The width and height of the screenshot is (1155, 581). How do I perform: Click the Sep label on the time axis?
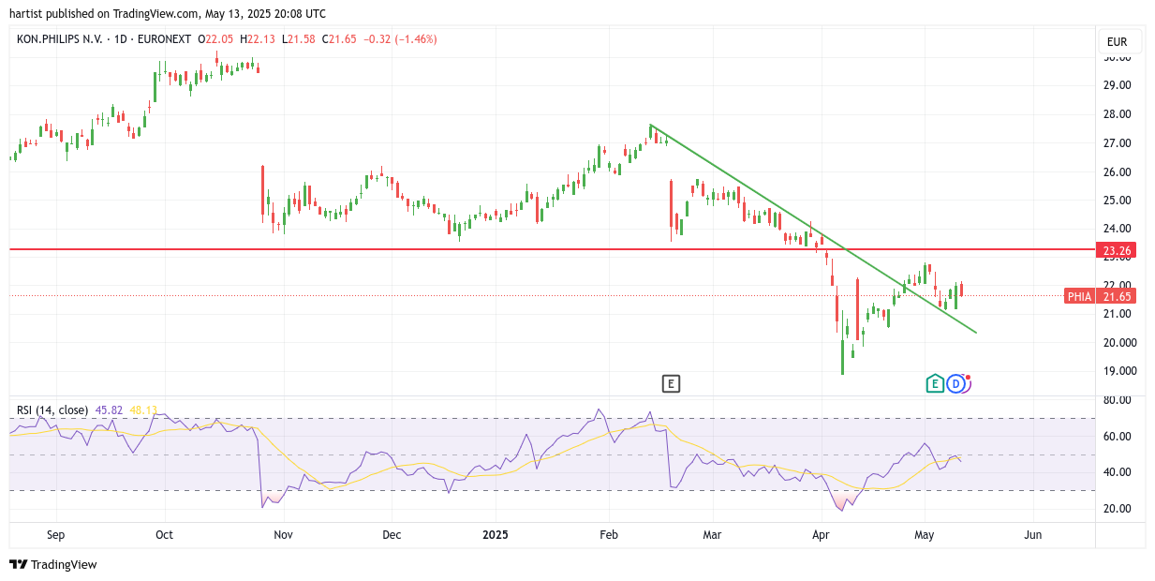(55, 535)
